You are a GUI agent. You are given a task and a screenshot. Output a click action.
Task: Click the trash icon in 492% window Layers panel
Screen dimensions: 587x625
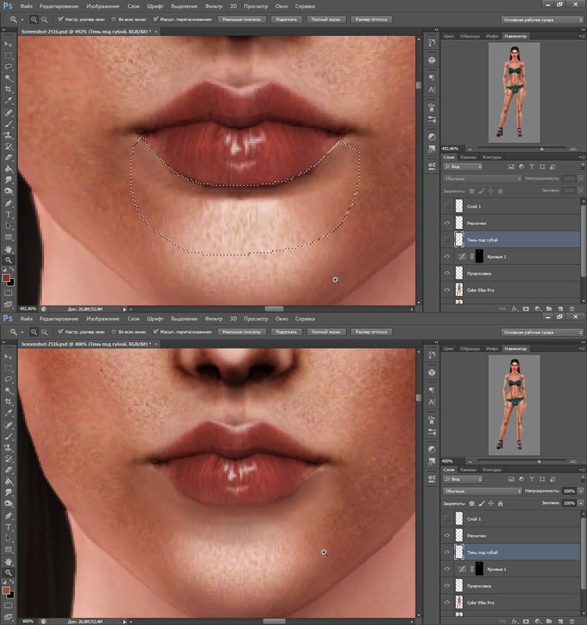click(x=572, y=309)
